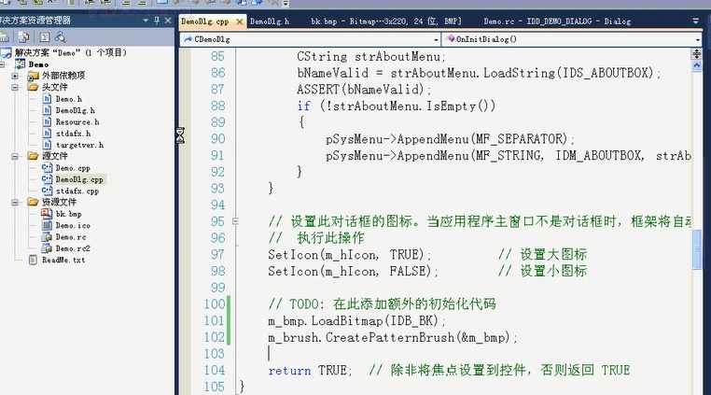Switch to the Demo.rc IDD_DEMO_DIALOG tab
The image size is (711, 395).
pos(557,21)
